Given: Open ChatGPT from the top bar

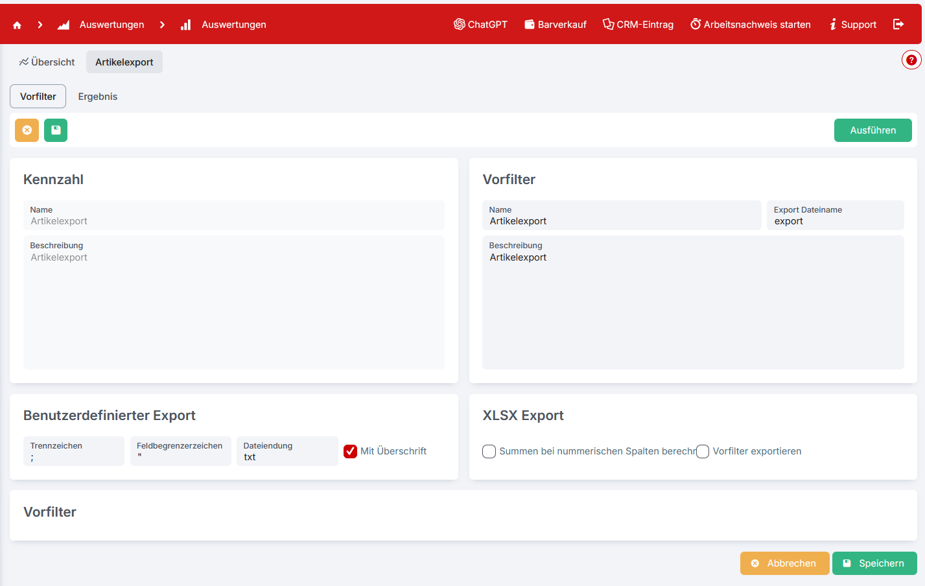Looking at the screenshot, I should point(480,25).
